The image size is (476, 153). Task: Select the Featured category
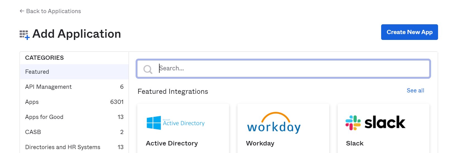click(x=37, y=72)
